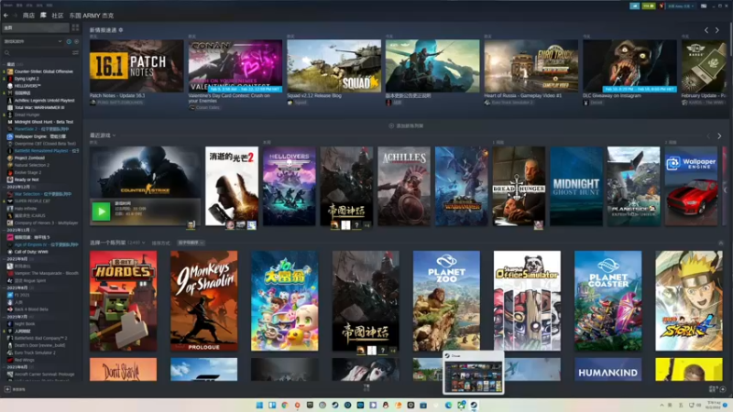Screen dimensions: 733x412
Task: Go back with the left arrow navigation icon
Action: (6, 16)
